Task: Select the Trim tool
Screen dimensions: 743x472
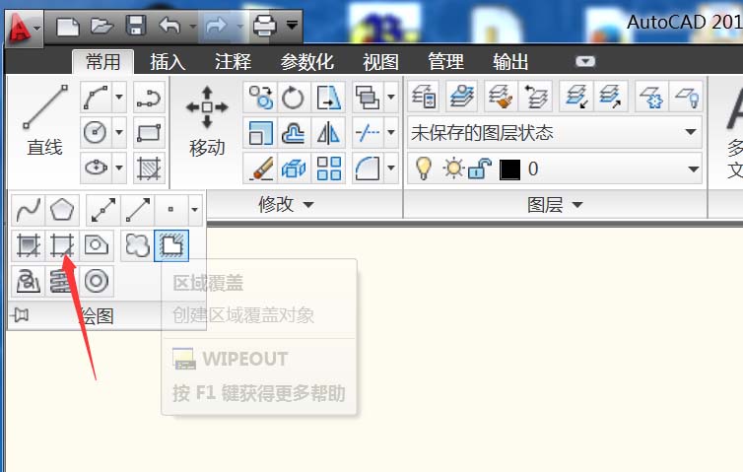Action: click(368, 132)
